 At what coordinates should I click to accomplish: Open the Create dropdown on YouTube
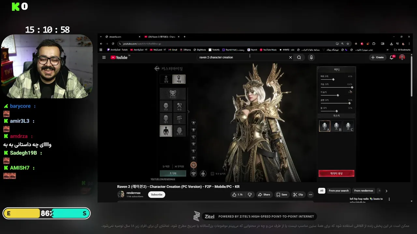[377, 58]
